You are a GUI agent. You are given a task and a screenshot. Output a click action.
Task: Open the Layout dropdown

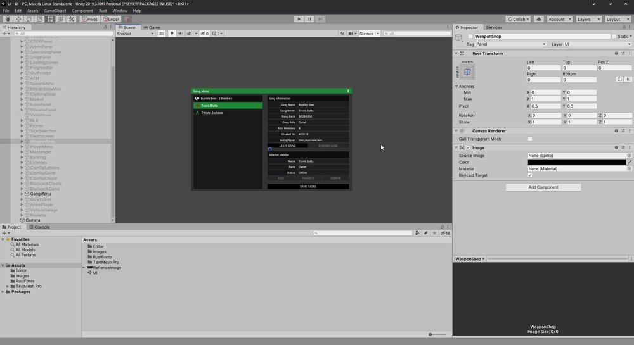618,19
